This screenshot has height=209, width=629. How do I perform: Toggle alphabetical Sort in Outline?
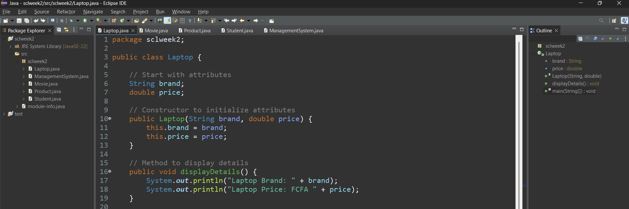[588, 39]
